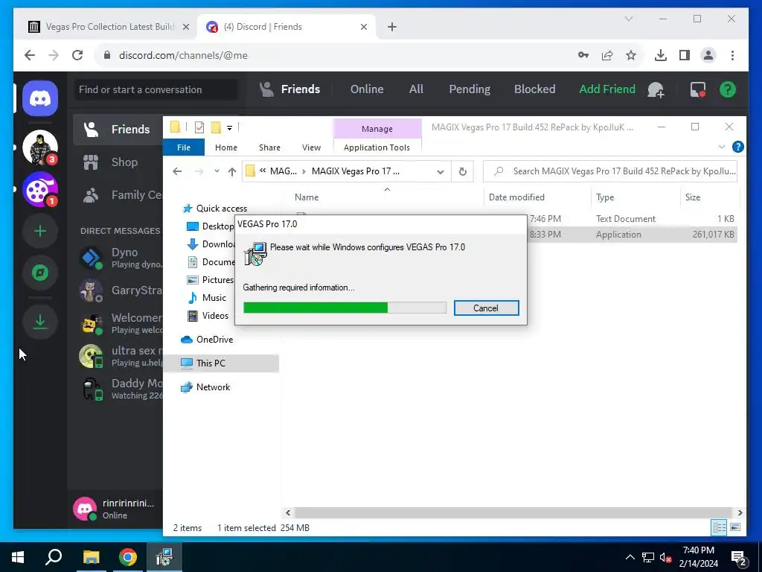This screenshot has height=572, width=762.
Task: Bookmark this tab with star icon
Action: pyautogui.click(x=631, y=55)
